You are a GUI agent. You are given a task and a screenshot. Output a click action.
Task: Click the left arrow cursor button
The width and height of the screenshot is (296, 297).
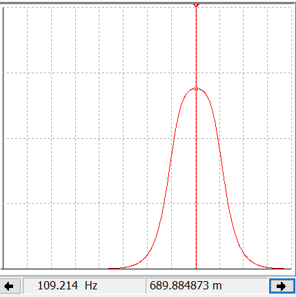coord(10,286)
